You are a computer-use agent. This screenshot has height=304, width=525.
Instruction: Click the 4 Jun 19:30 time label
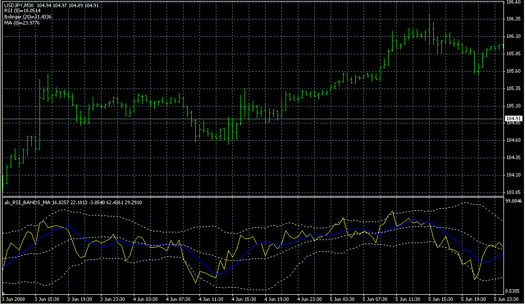(277, 298)
